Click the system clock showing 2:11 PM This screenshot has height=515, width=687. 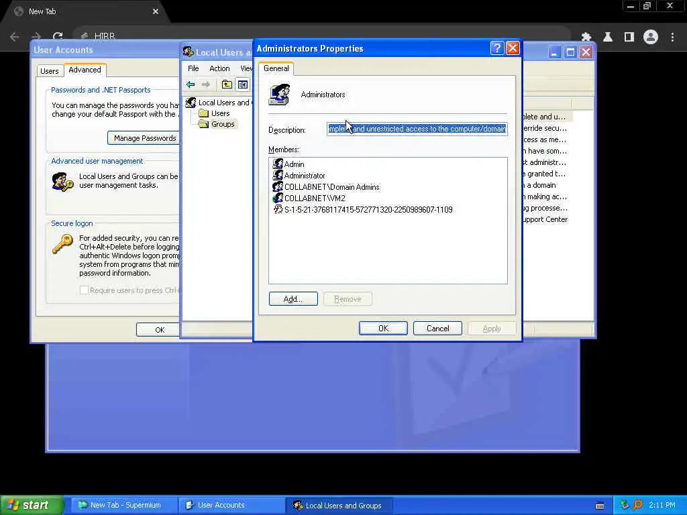(662, 505)
